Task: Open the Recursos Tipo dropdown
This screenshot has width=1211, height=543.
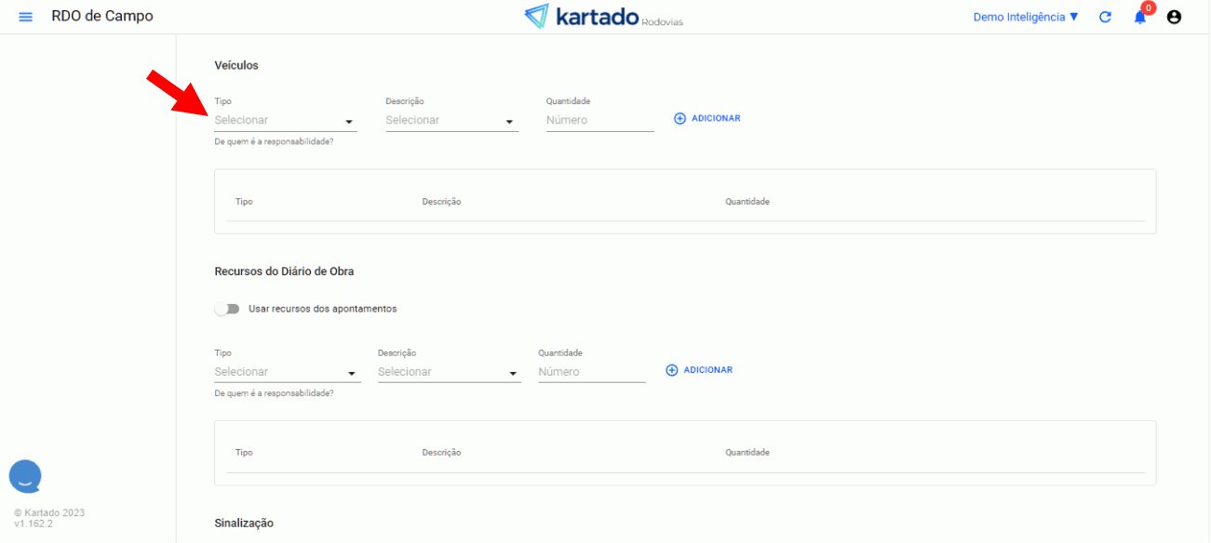Action: click(x=287, y=372)
